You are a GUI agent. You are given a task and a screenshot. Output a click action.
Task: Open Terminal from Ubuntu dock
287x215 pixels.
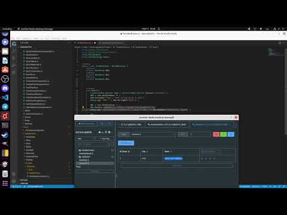tap(5, 125)
